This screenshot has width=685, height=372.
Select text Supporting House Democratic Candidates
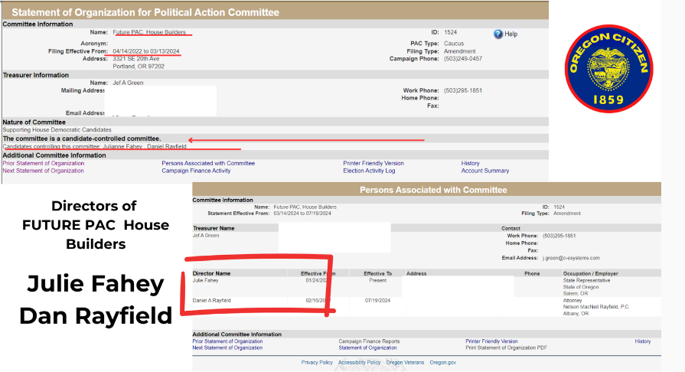click(x=57, y=130)
